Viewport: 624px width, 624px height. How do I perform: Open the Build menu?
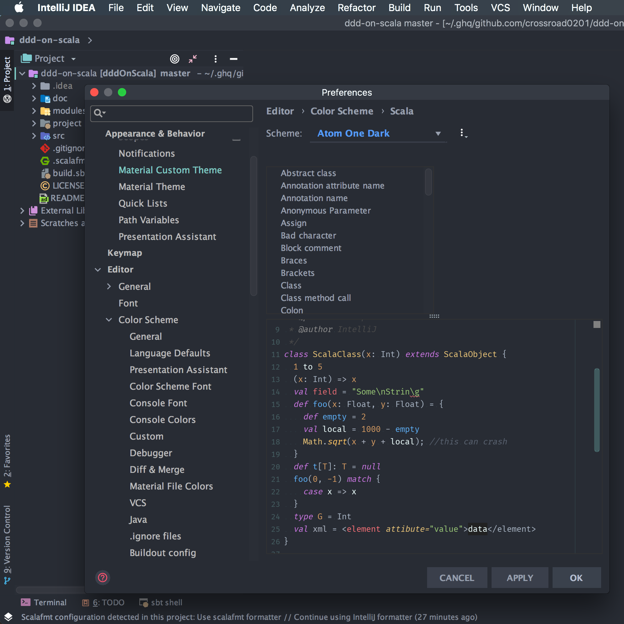point(399,8)
